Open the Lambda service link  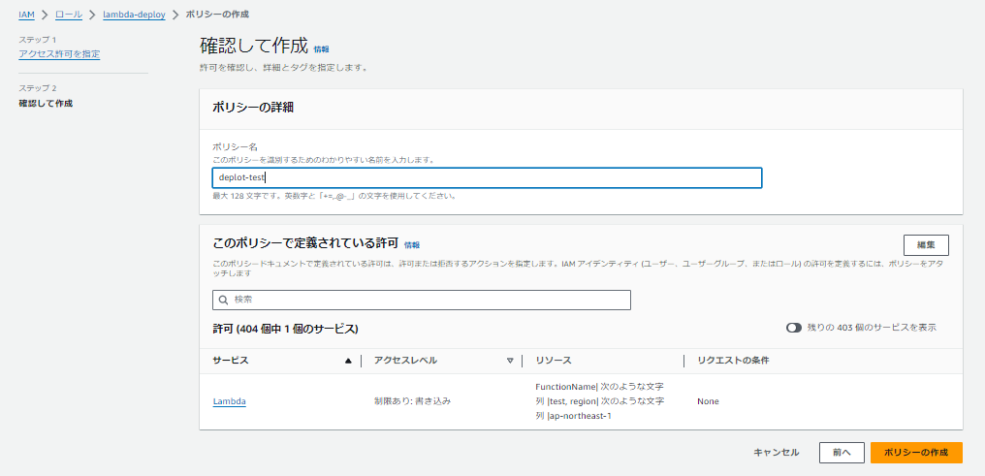(x=230, y=401)
